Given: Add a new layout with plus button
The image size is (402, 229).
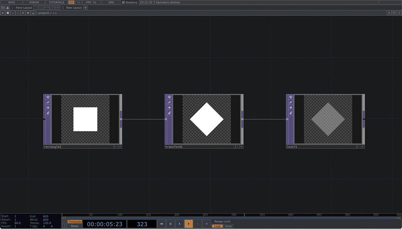Looking at the screenshot, I should point(85,8).
